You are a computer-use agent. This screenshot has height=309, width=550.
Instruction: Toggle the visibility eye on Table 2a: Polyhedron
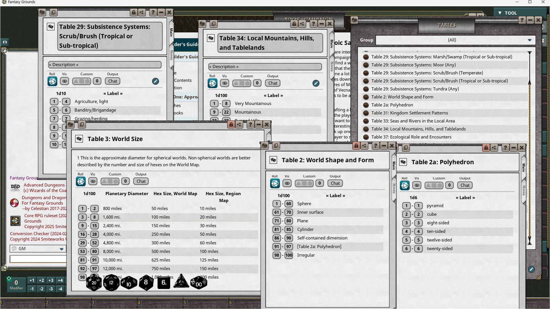tap(417, 185)
